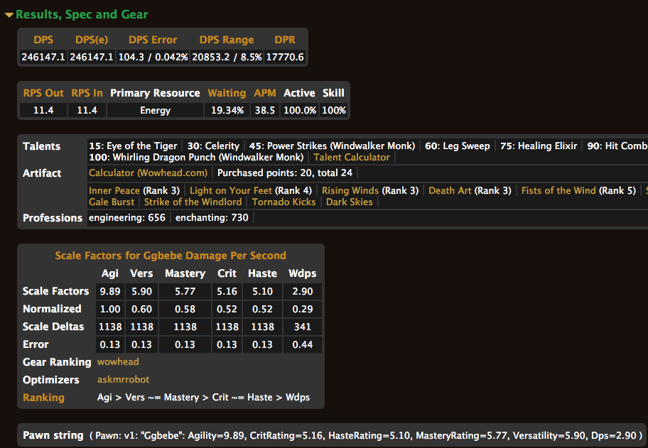Open the Talent Calculator link
Image resolution: width=648 pixels, height=448 pixels.
352,157
